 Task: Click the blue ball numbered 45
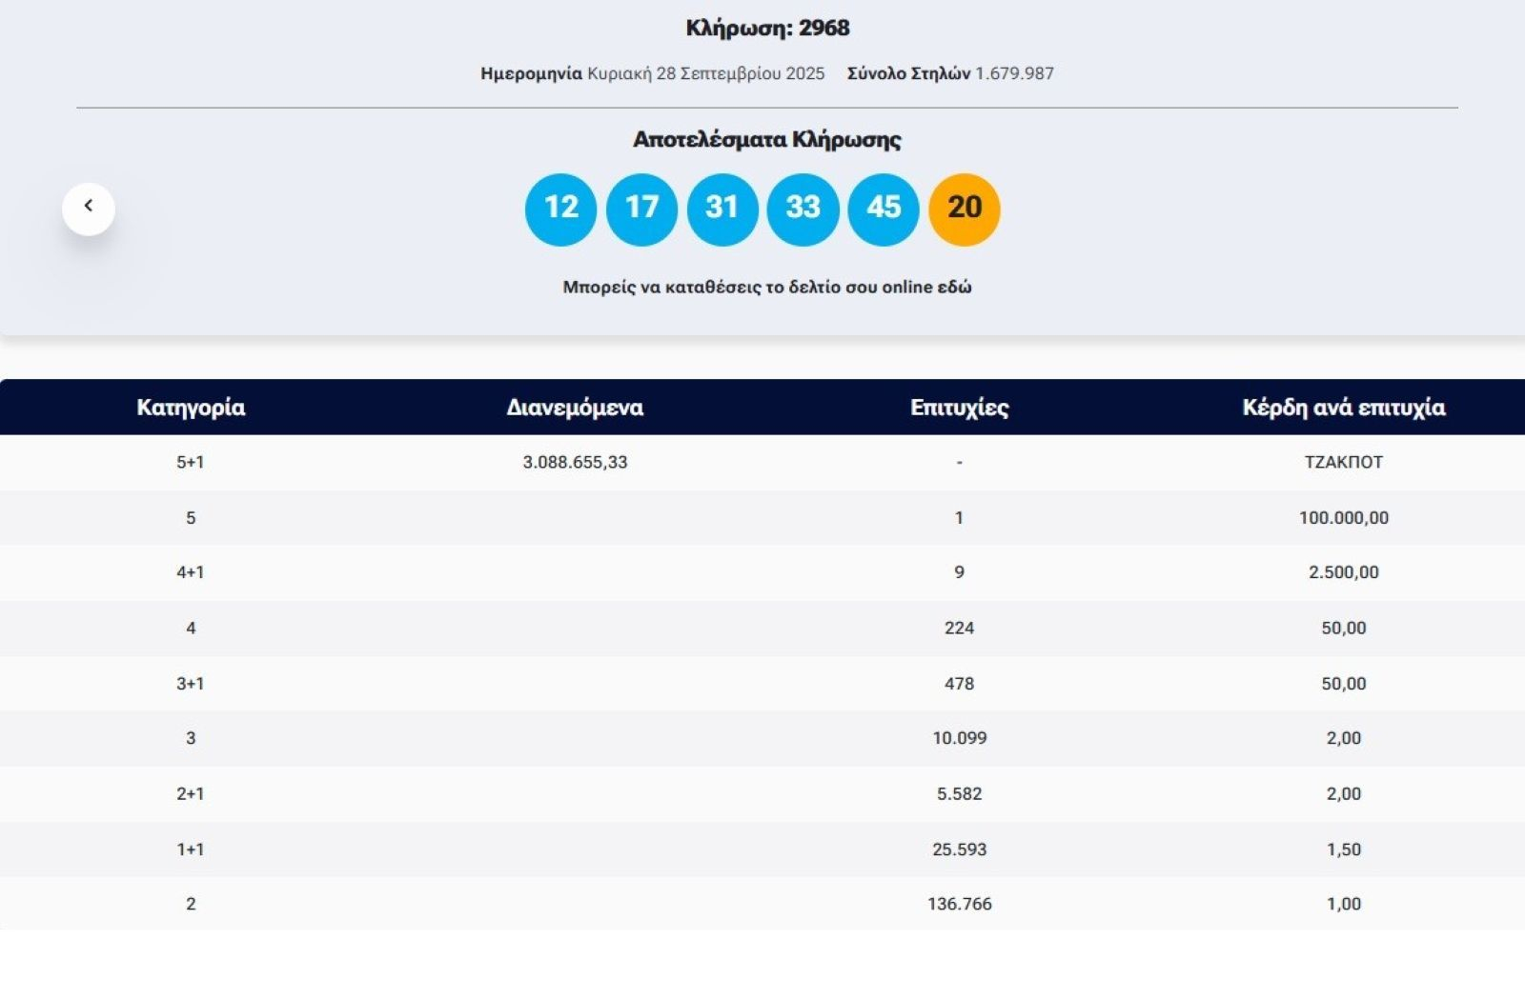pos(884,209)
